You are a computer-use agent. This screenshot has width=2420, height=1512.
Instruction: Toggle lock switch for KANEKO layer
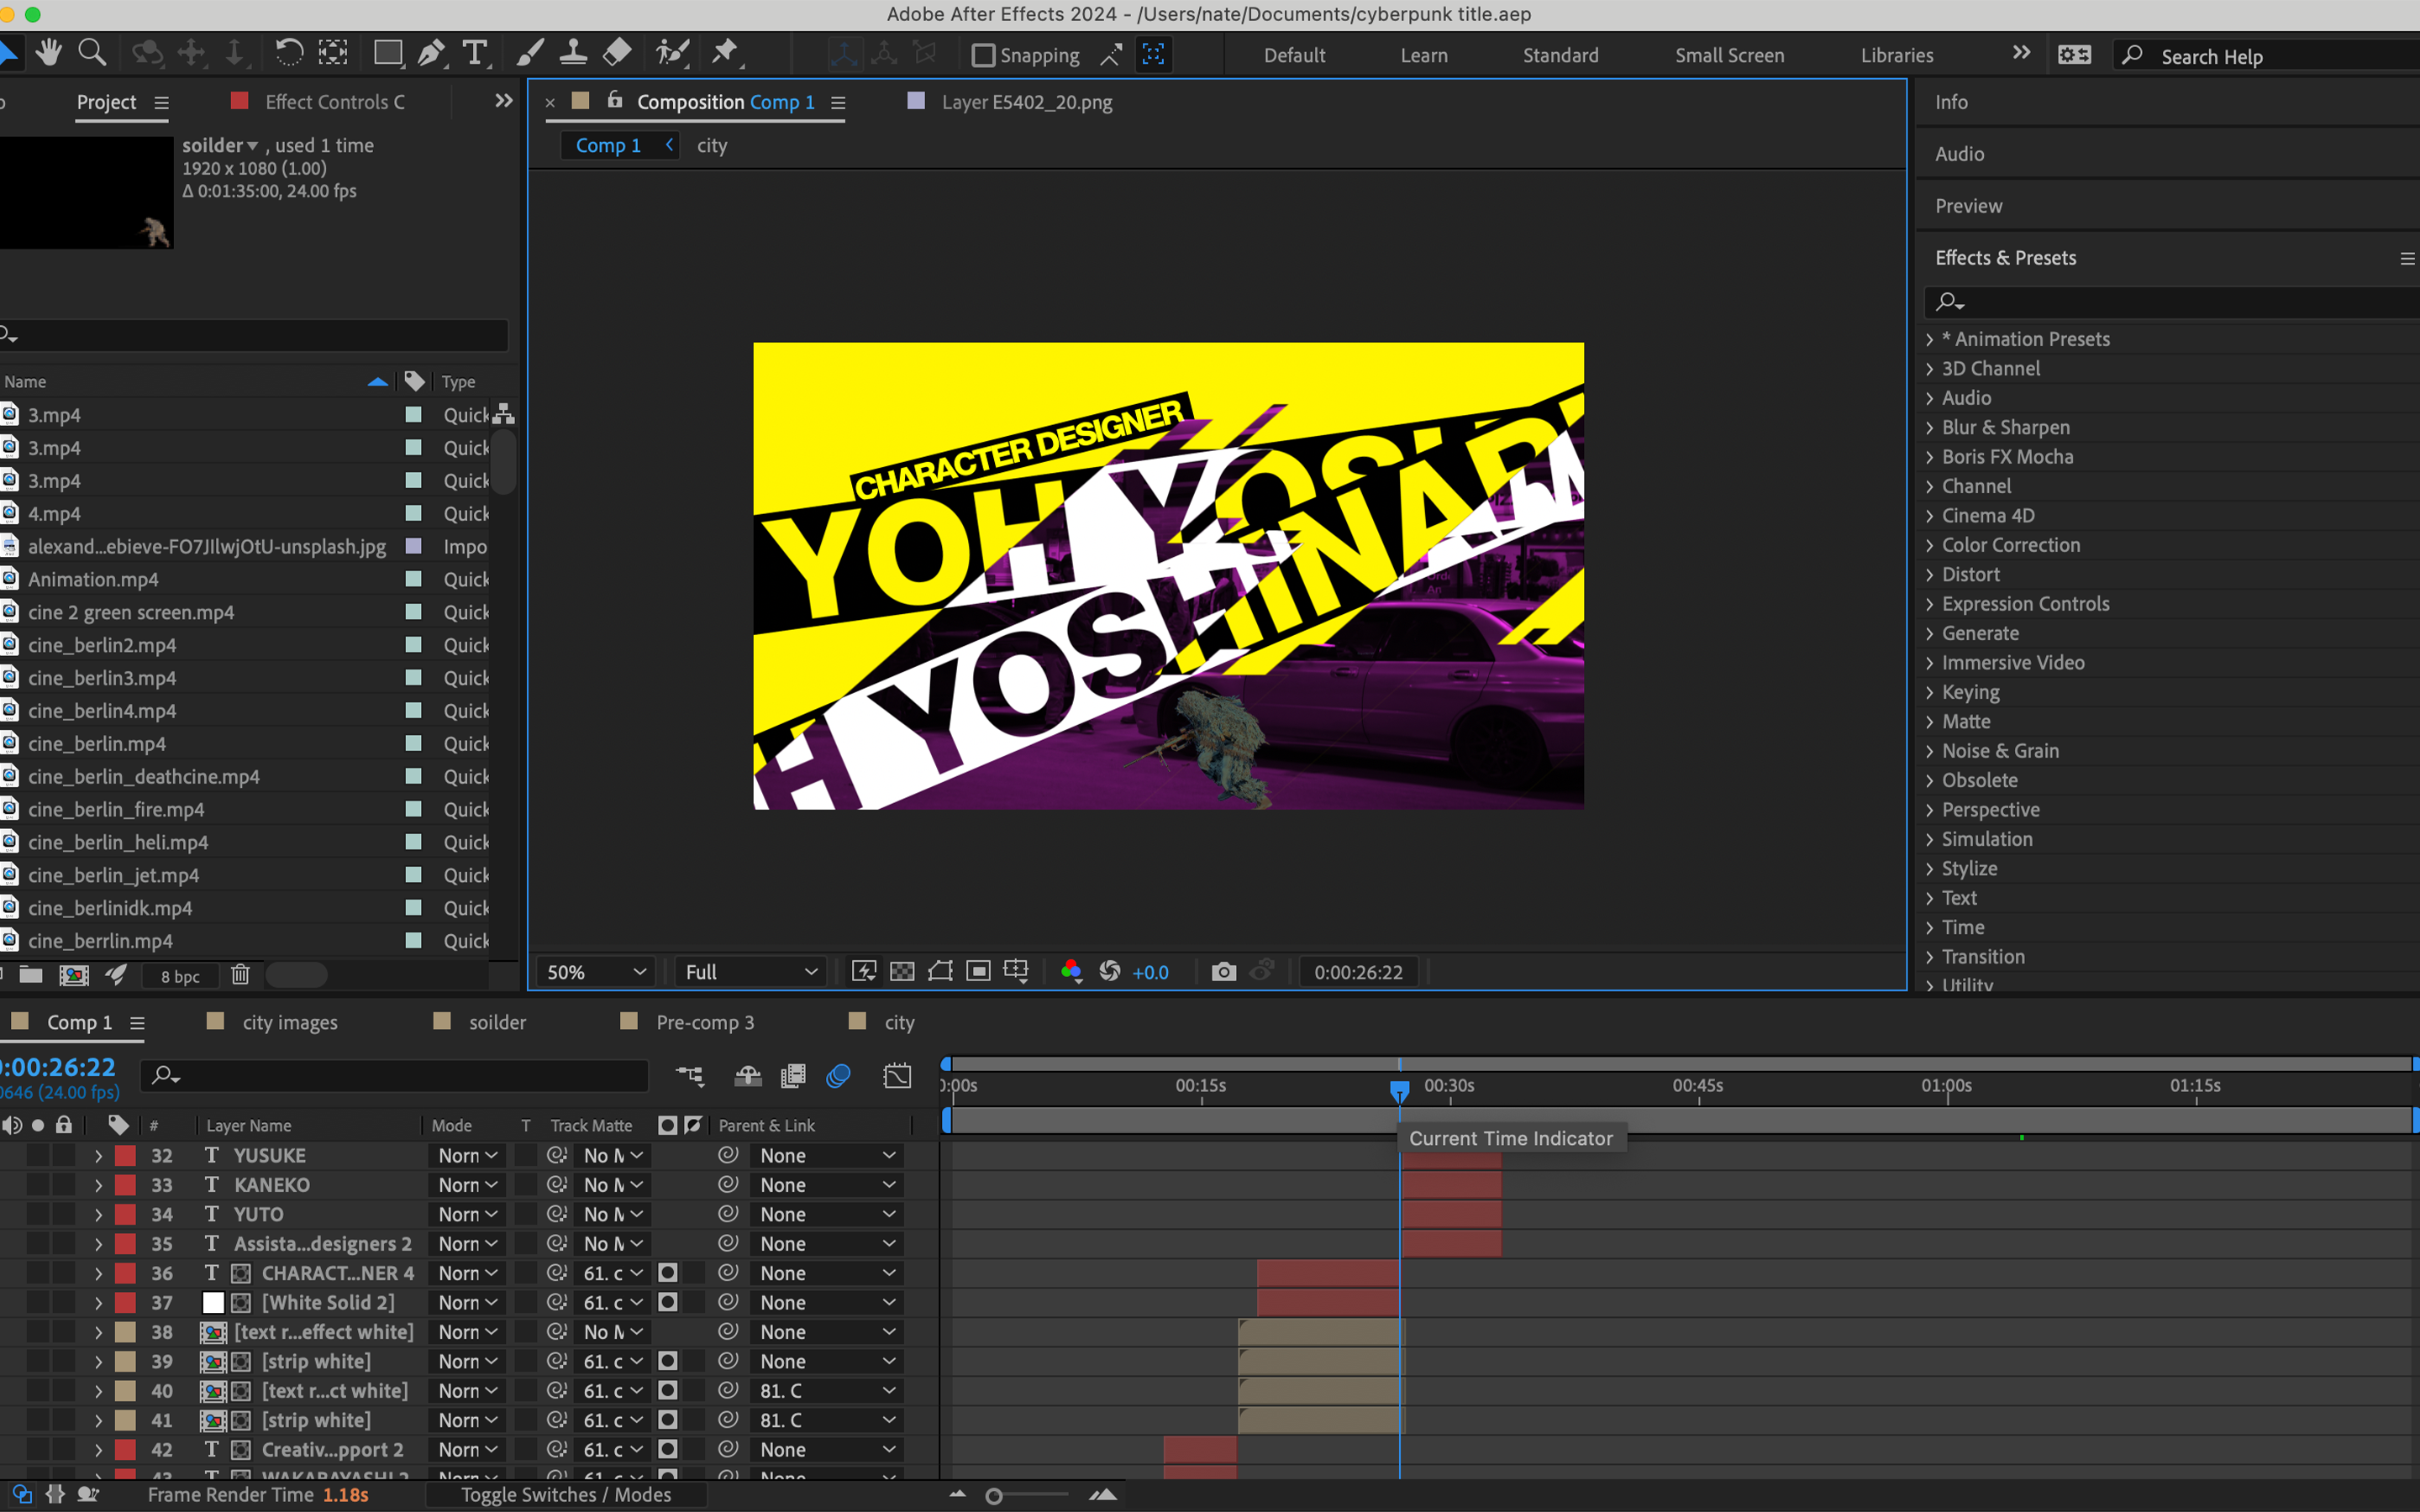64,1185
